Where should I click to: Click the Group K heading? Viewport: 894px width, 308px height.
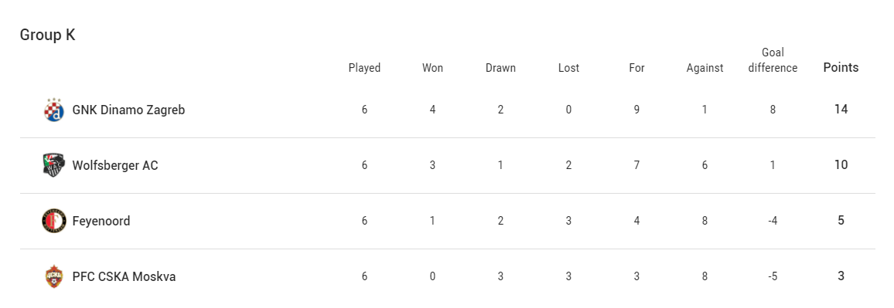47,35
